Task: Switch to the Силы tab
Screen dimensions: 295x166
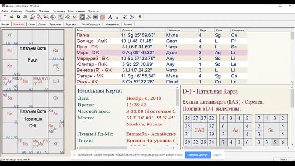Action: click(x=32, y=24)
